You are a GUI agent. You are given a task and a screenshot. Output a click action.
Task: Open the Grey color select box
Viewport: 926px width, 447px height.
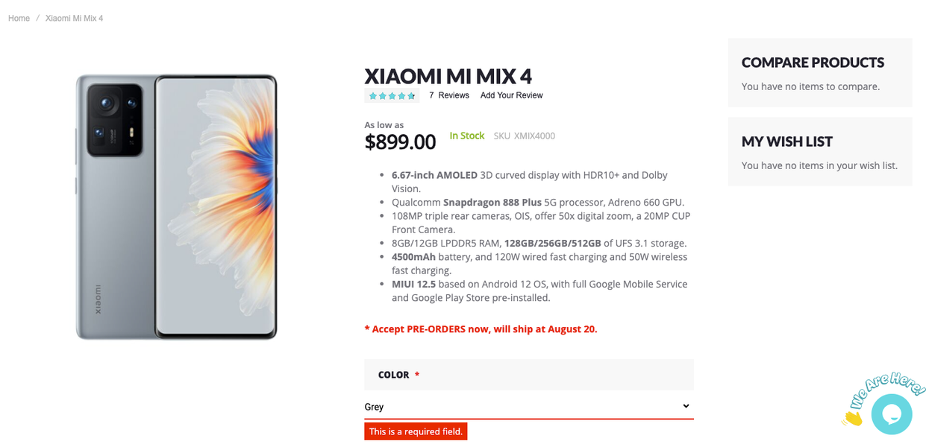point(522,407)
